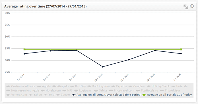Expand the chart to fullscreen view
Viewport: 198px width, 104px height.
[x=186, y=7]
